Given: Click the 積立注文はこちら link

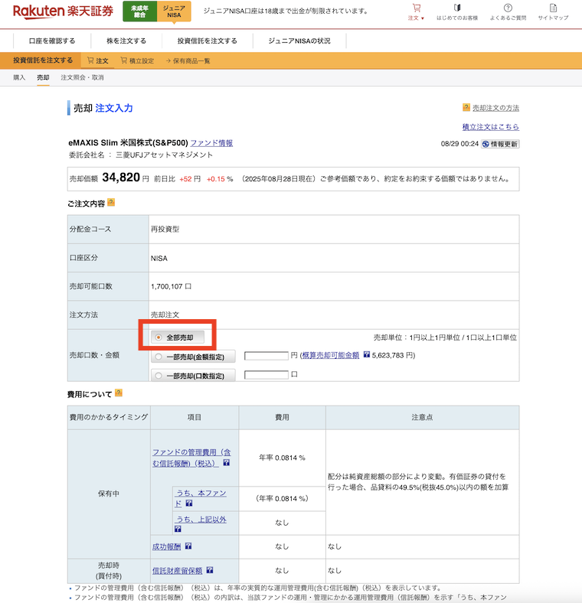Looking at the screenshot, I should coord(490,126).
